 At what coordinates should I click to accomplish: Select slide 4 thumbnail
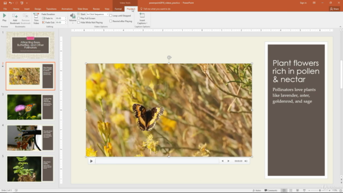click(31, 138)
